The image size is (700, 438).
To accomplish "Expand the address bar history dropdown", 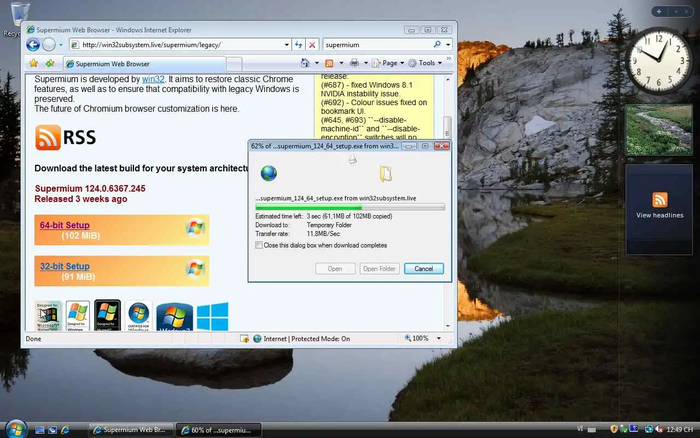I will coord(287,45).
